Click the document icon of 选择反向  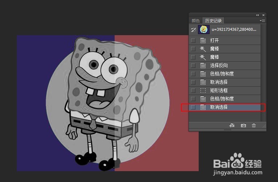[203, 66]
